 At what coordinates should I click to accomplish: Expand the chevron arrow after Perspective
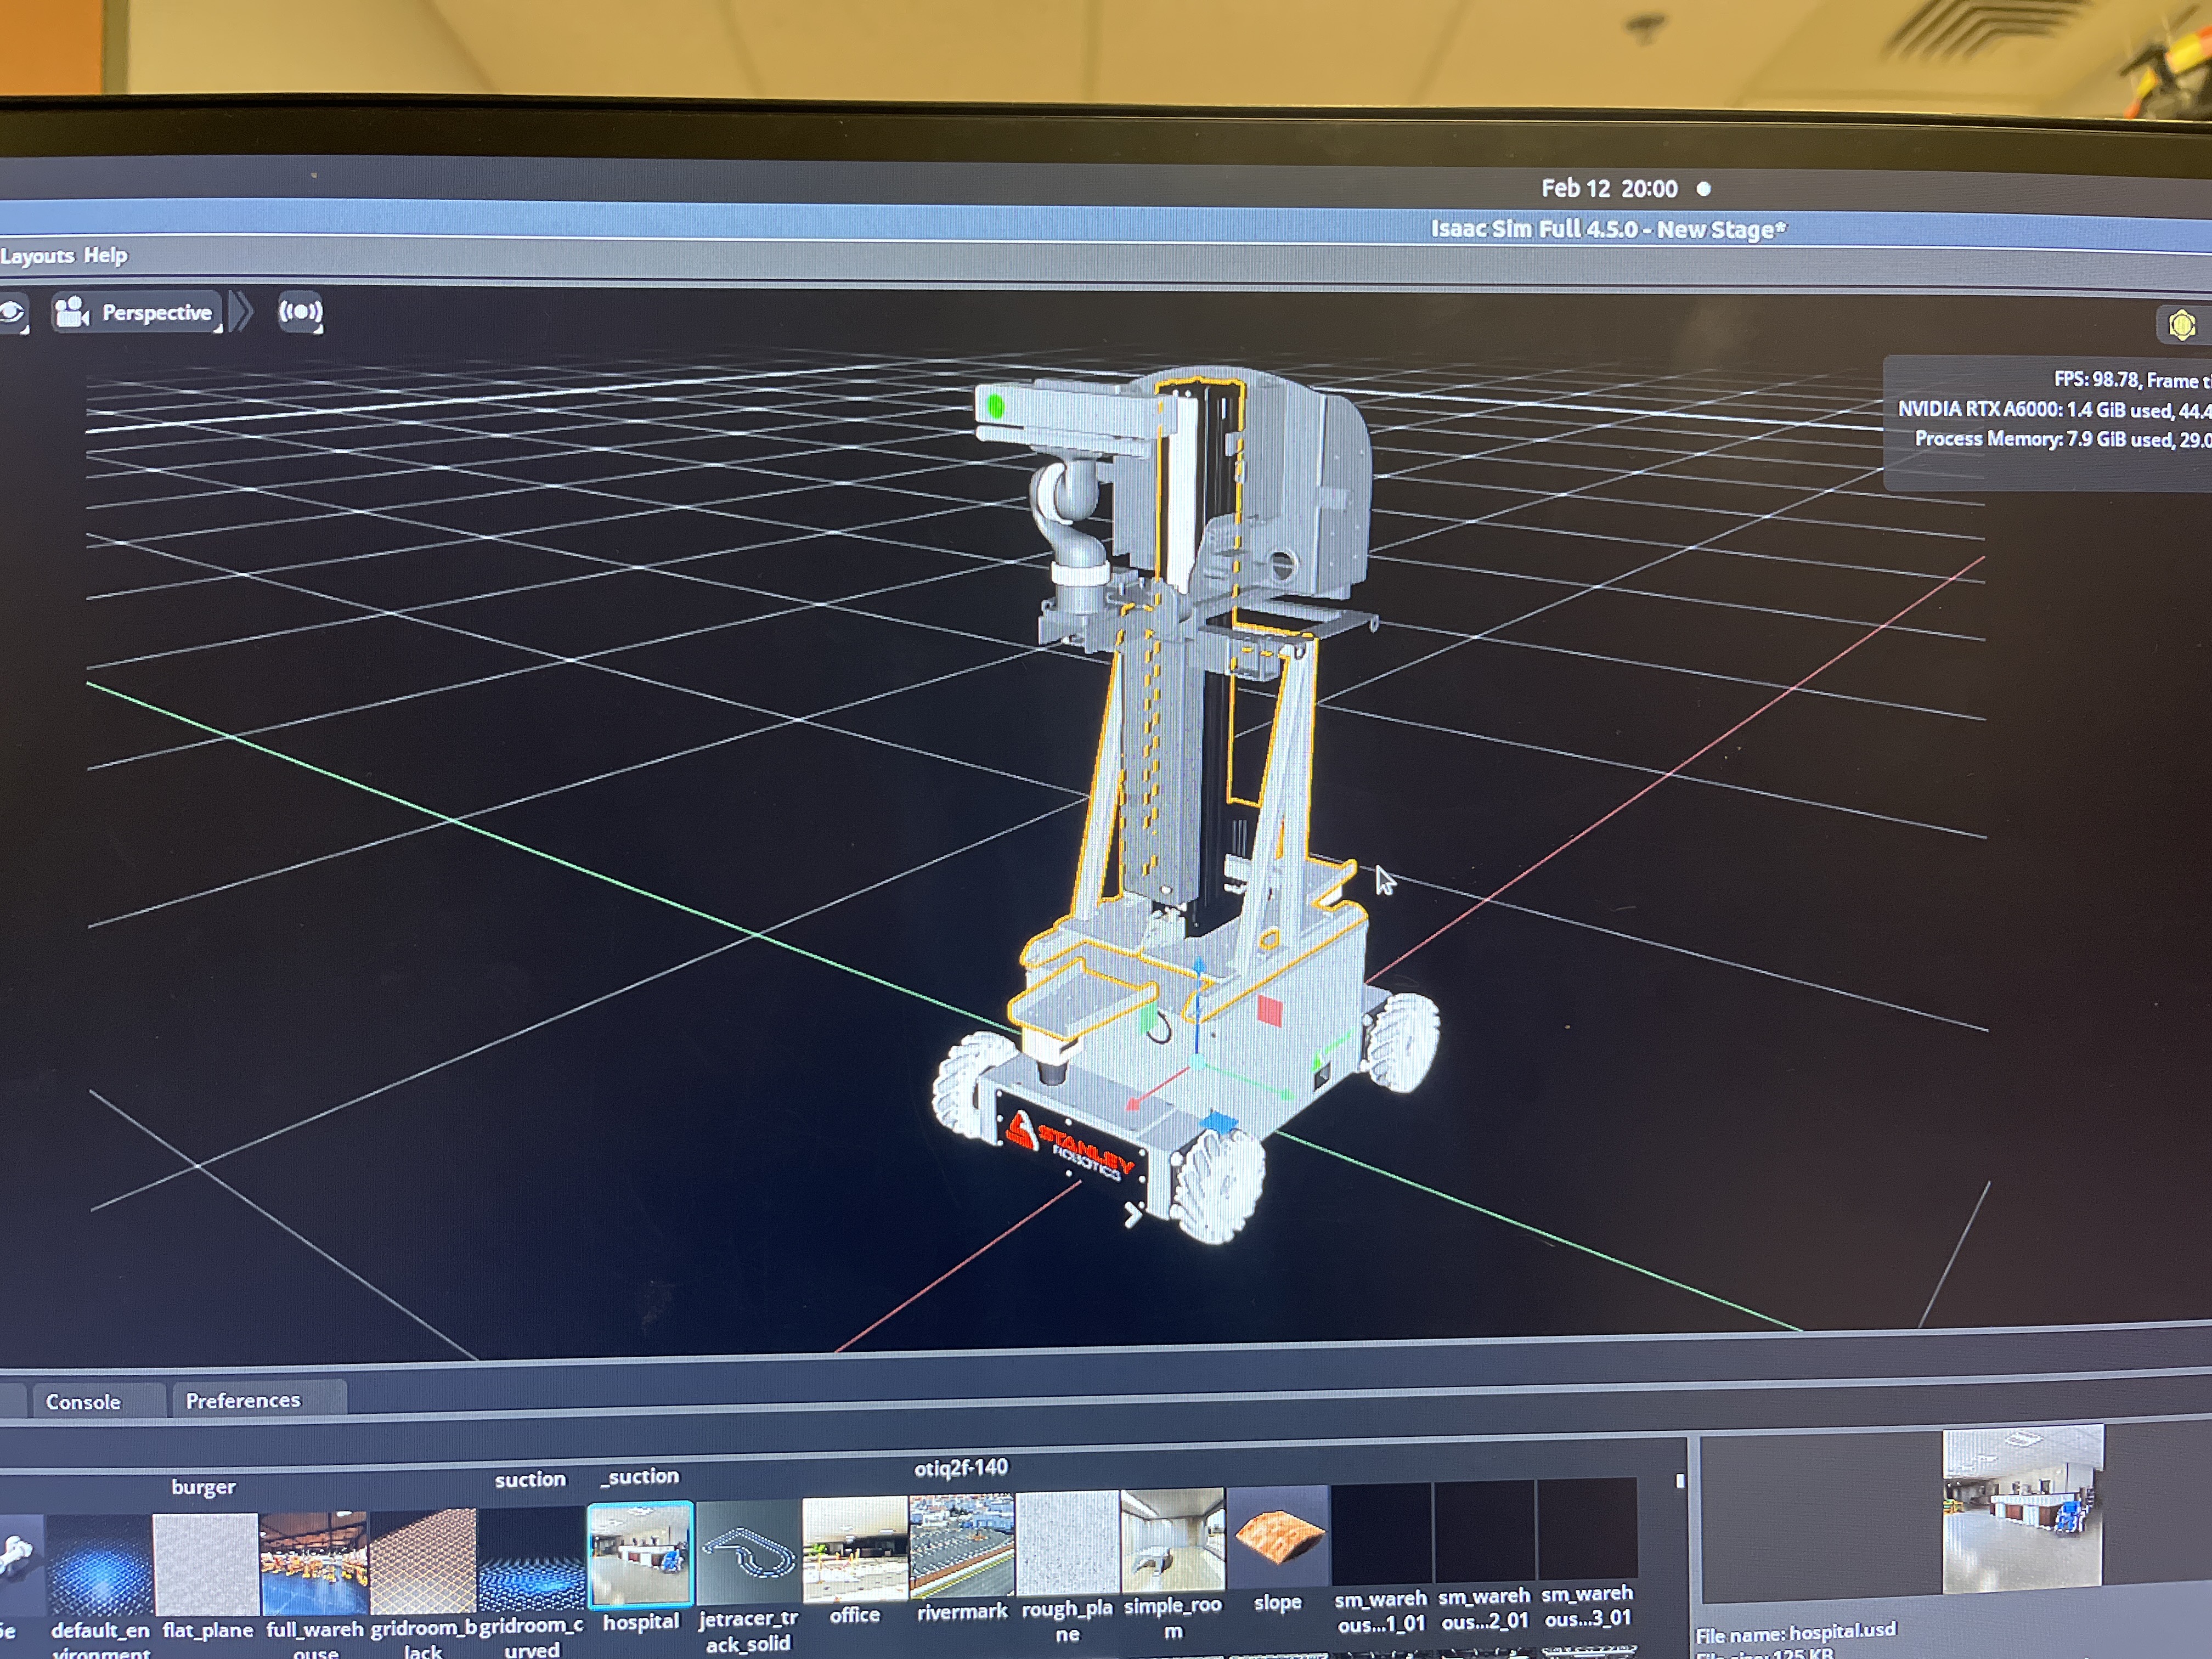pyautogui.click(x=241, y=312)
